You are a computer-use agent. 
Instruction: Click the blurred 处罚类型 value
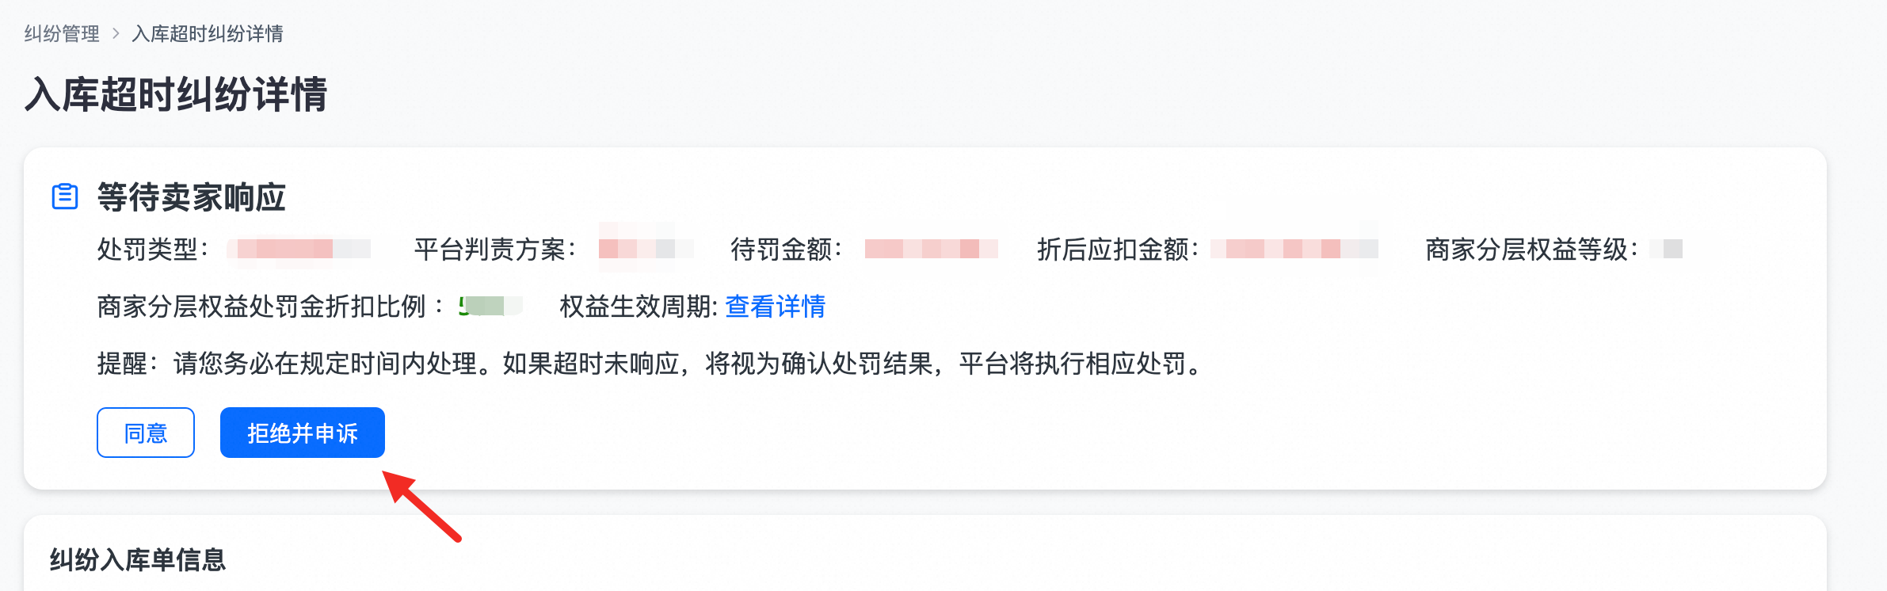[299, 250]
